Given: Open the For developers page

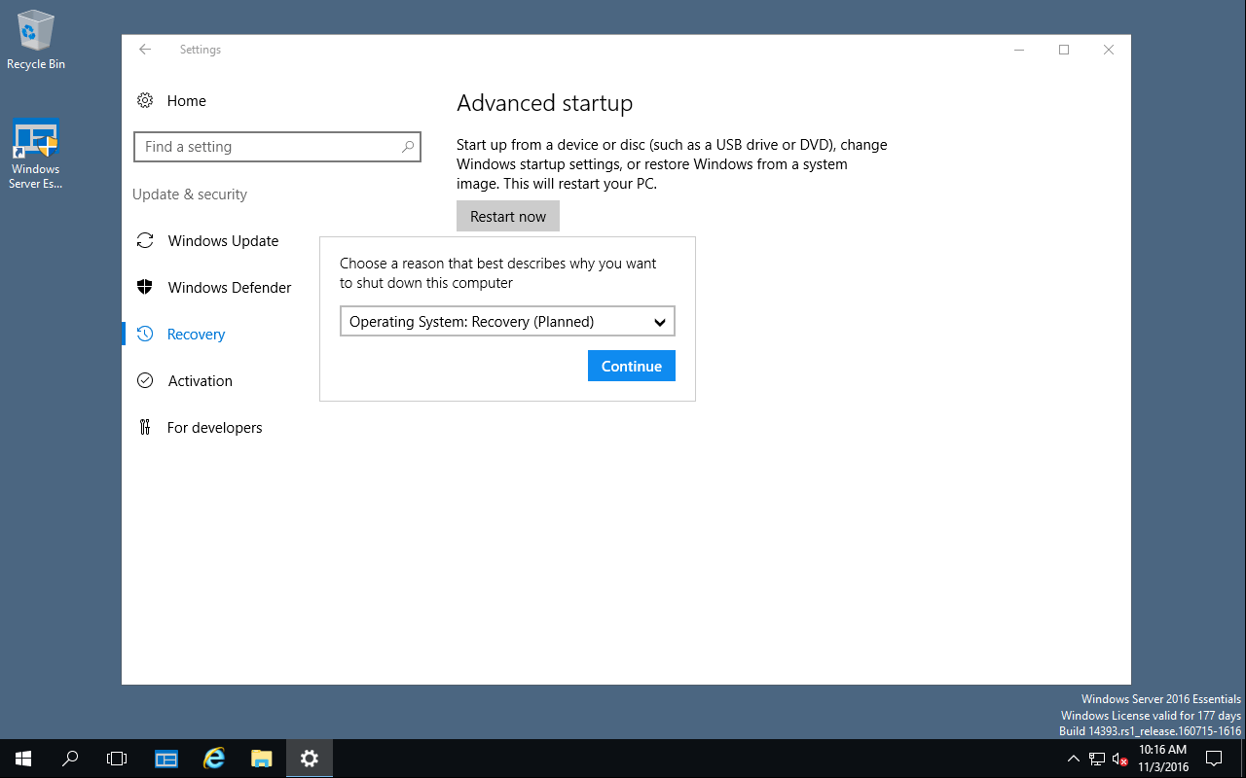Looking at the screenshot, I should pos(214,427).
